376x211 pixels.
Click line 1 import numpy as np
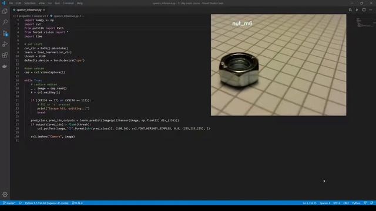tap(39, 20)
